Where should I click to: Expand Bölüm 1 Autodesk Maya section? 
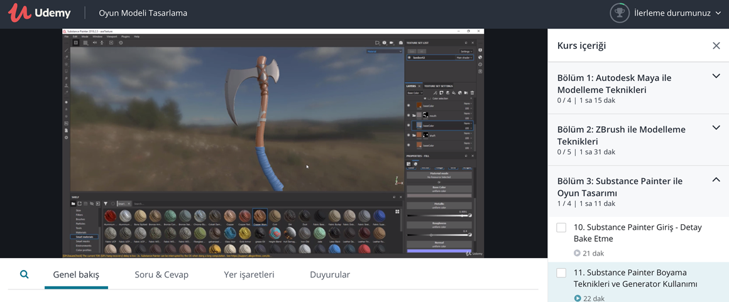click(716, 76)
